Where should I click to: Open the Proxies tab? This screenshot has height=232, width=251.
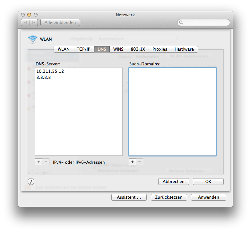(160, 49)
